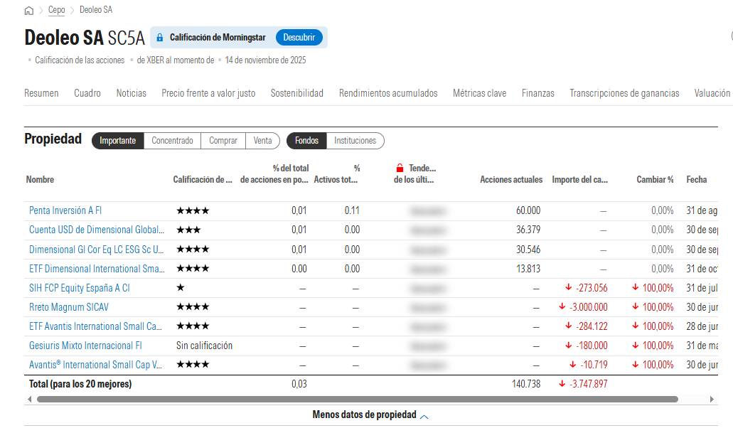Click the red lock icon in Tende... column
The image size is (733, 433).
tap(400, 168)
